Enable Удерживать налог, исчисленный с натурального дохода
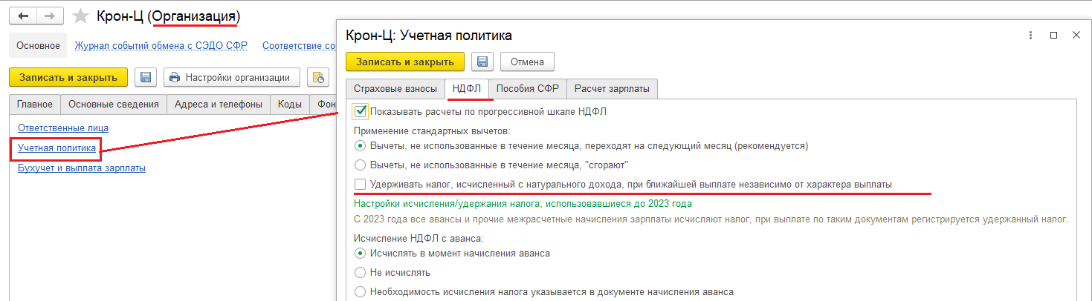 coord(361,183)
